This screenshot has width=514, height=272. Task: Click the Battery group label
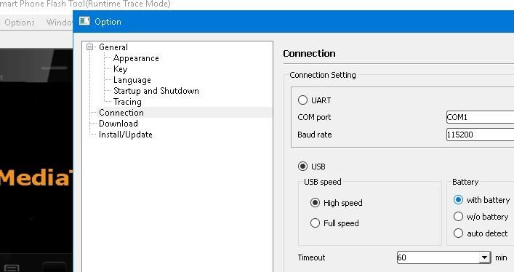pyautogui.click(x=465, y=182)
